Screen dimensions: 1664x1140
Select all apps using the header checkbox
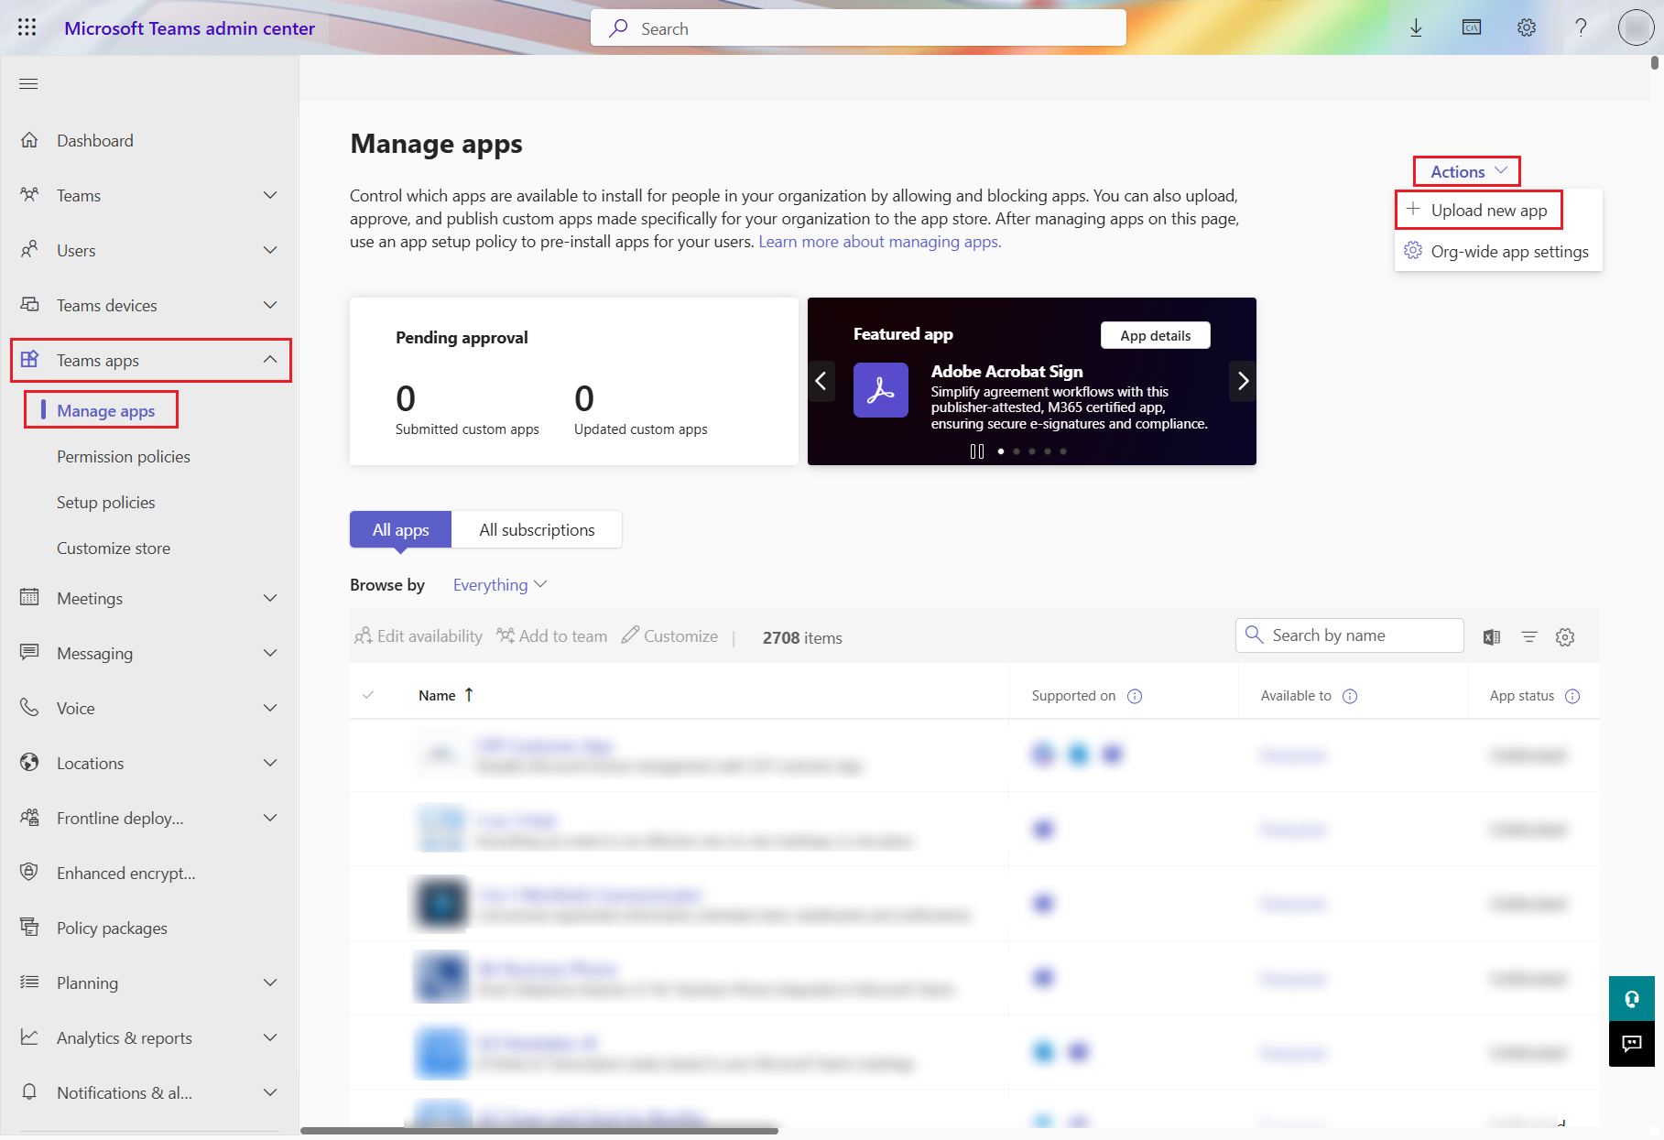[370, 694]
